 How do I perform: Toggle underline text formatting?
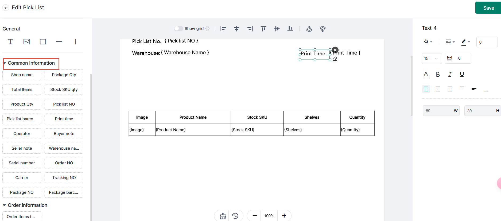click(462, 74)
